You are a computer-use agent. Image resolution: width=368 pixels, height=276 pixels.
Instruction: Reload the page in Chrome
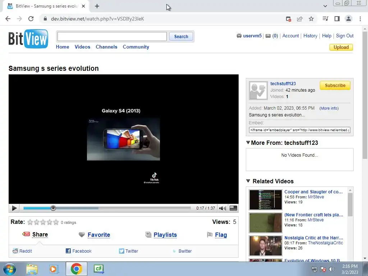31,19
